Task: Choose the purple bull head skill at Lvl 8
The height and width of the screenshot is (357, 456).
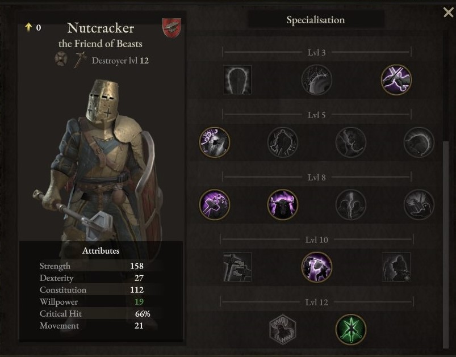Action: tap(283, 204)
